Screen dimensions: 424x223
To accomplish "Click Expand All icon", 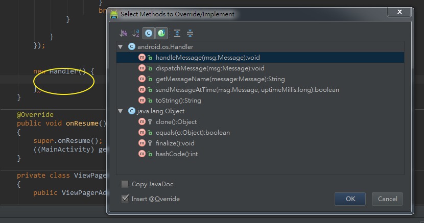I will coord(177,33).
